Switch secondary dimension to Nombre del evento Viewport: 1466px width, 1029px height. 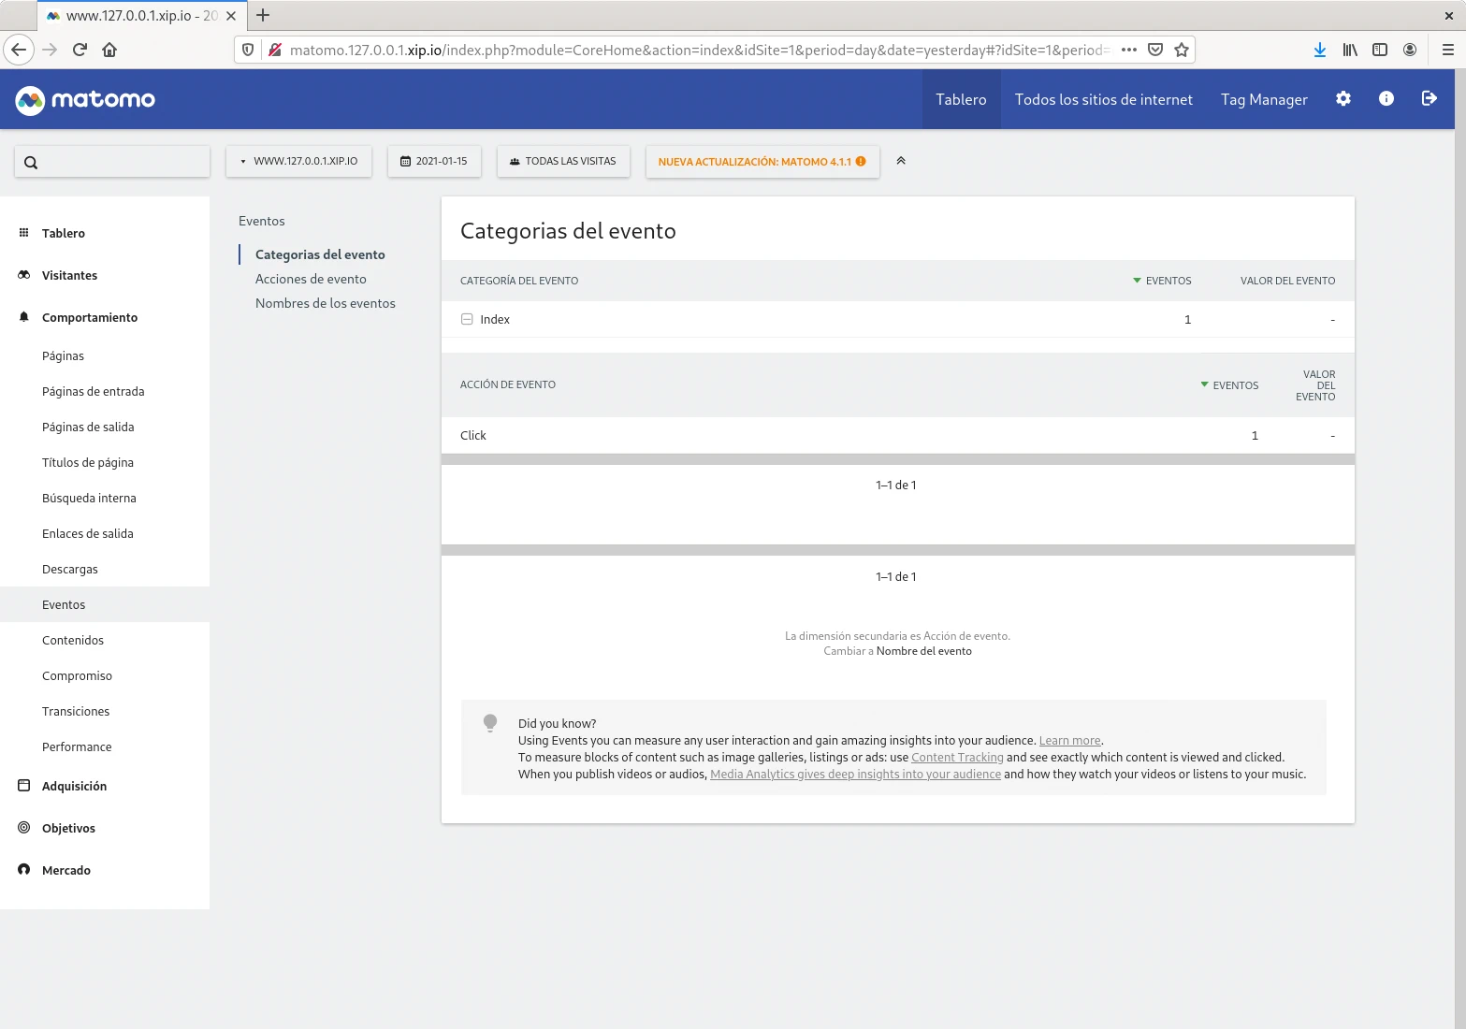point(923,651)
